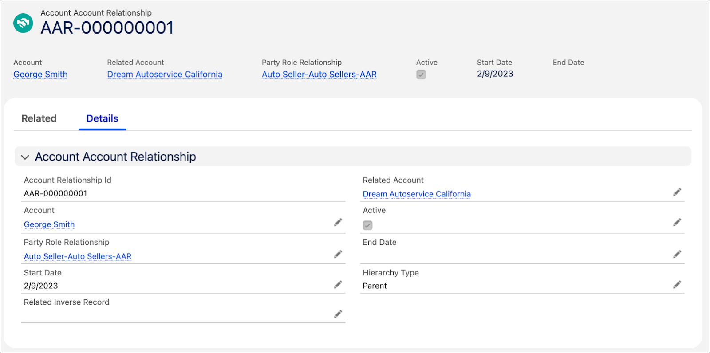Edit Related Inverse Record pencil icon

[338, 314]
